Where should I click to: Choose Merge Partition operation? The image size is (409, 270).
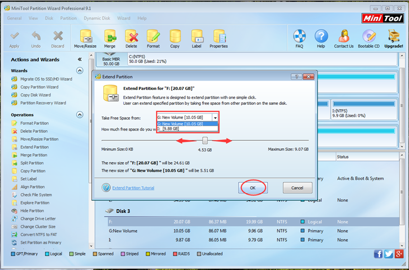click(33, 155)
